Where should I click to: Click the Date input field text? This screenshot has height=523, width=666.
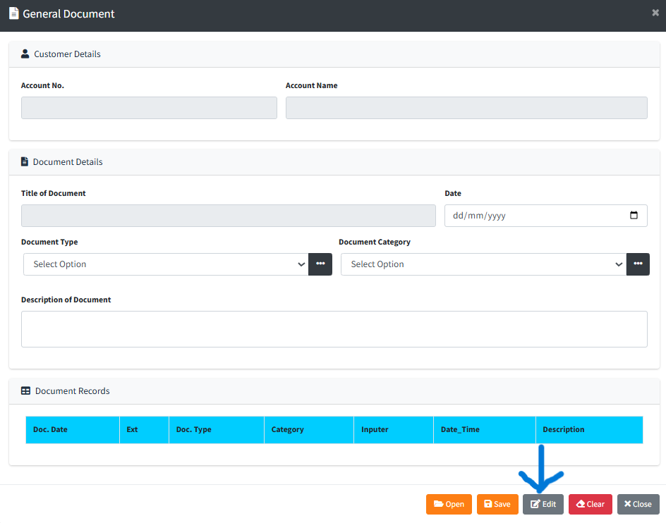click(x=480, y=216)
